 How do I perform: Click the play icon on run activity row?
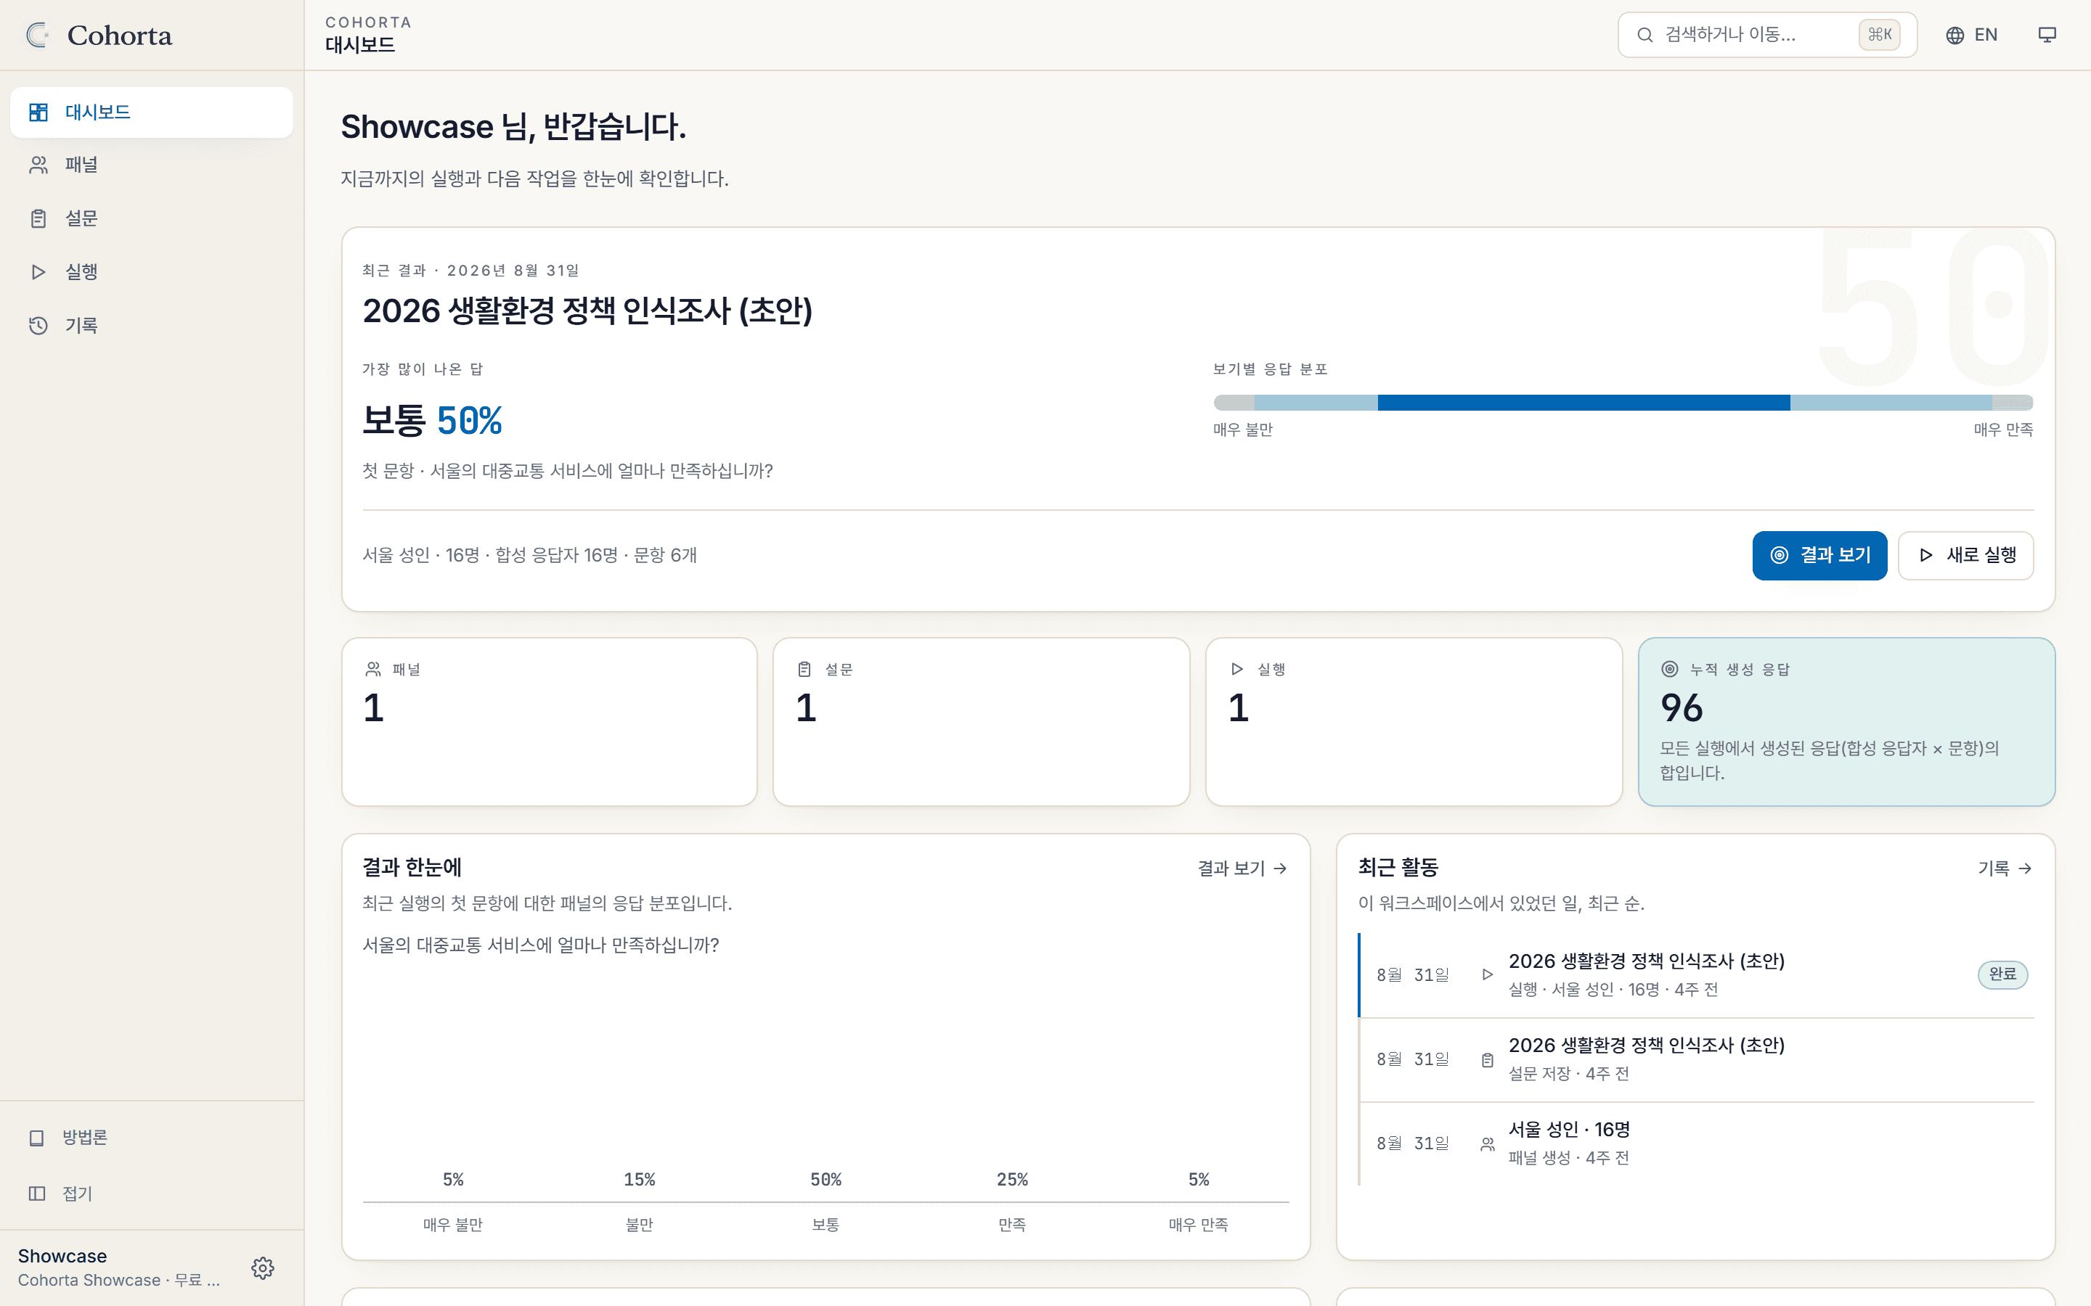(x=1487, y=974)
